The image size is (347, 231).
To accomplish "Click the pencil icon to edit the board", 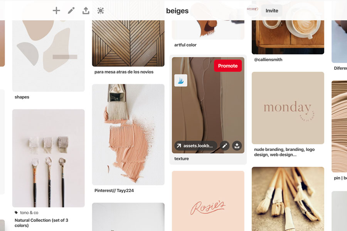I will (71, 11).
